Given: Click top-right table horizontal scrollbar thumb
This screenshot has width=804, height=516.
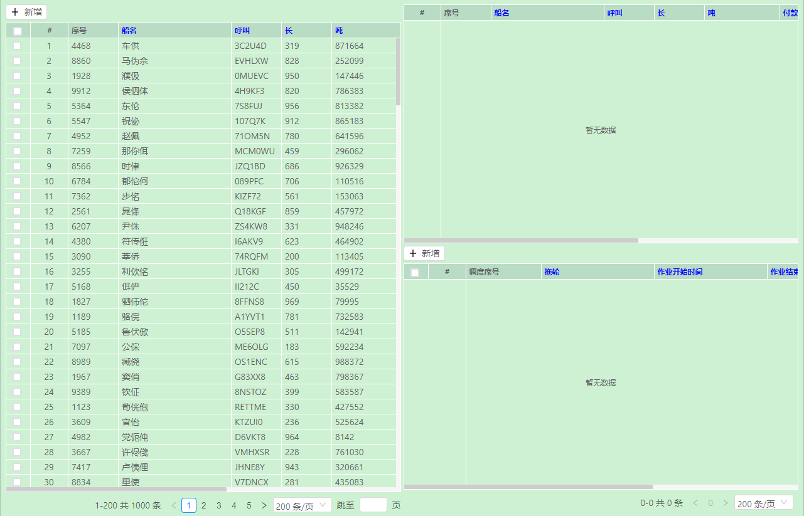Looking at the screenshot, I should [521, 240].
